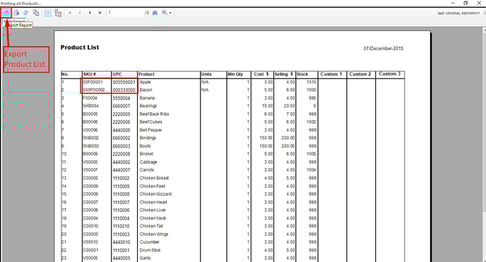The image size is (486, 262).
Task: Select the Product List report title
Action: [x=80, y=47]
